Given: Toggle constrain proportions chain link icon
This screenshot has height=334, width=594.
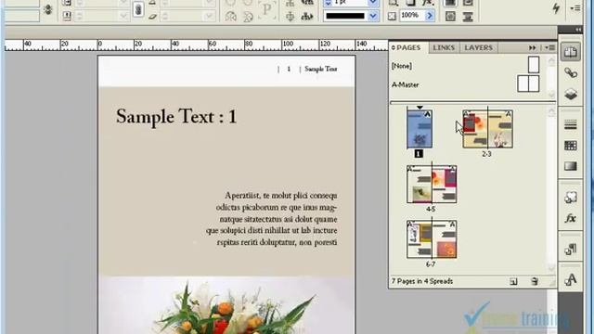Looking at the screenshot, I should (x=138, y=9).
